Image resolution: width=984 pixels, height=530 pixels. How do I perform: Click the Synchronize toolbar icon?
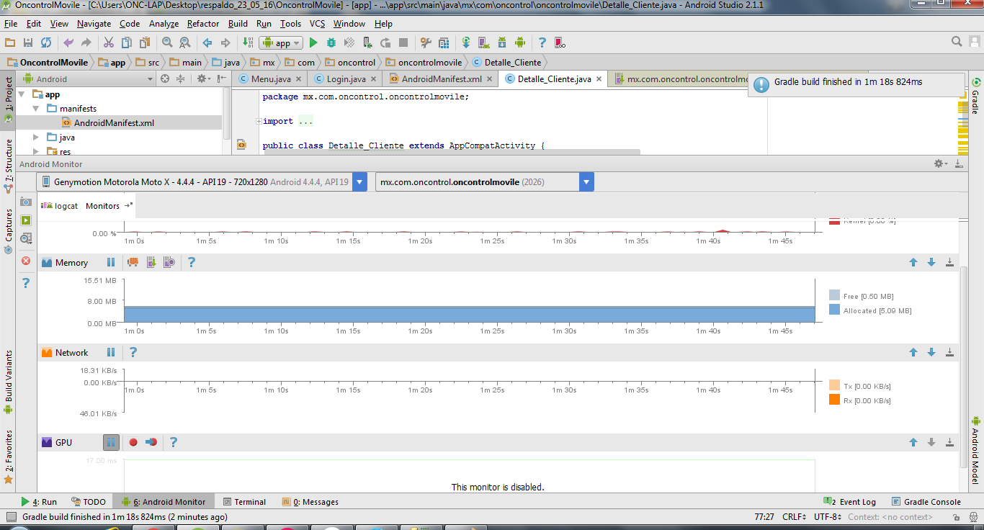46,43
